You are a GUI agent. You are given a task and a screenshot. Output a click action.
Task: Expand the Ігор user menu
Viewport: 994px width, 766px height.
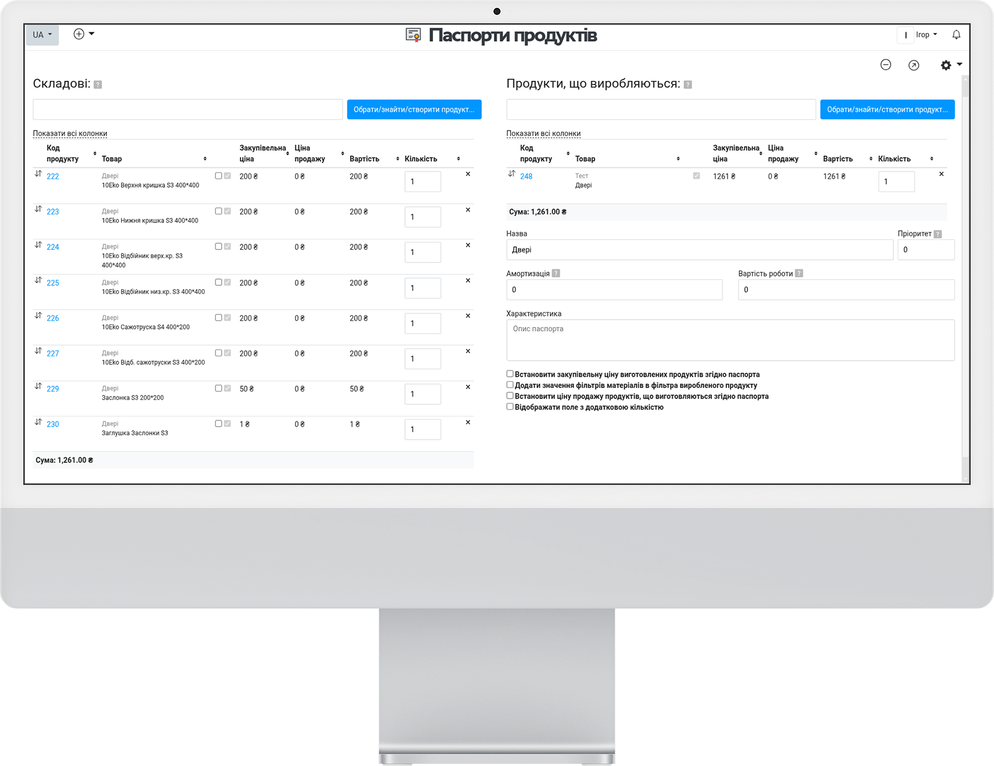(926, 35)
